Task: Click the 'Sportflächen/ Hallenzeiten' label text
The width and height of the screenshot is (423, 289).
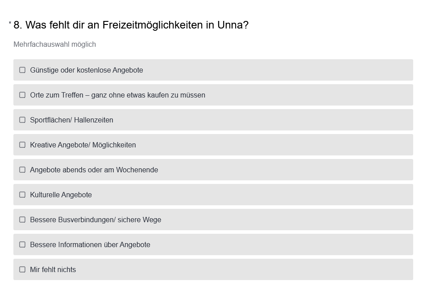Action: (71, 120)
